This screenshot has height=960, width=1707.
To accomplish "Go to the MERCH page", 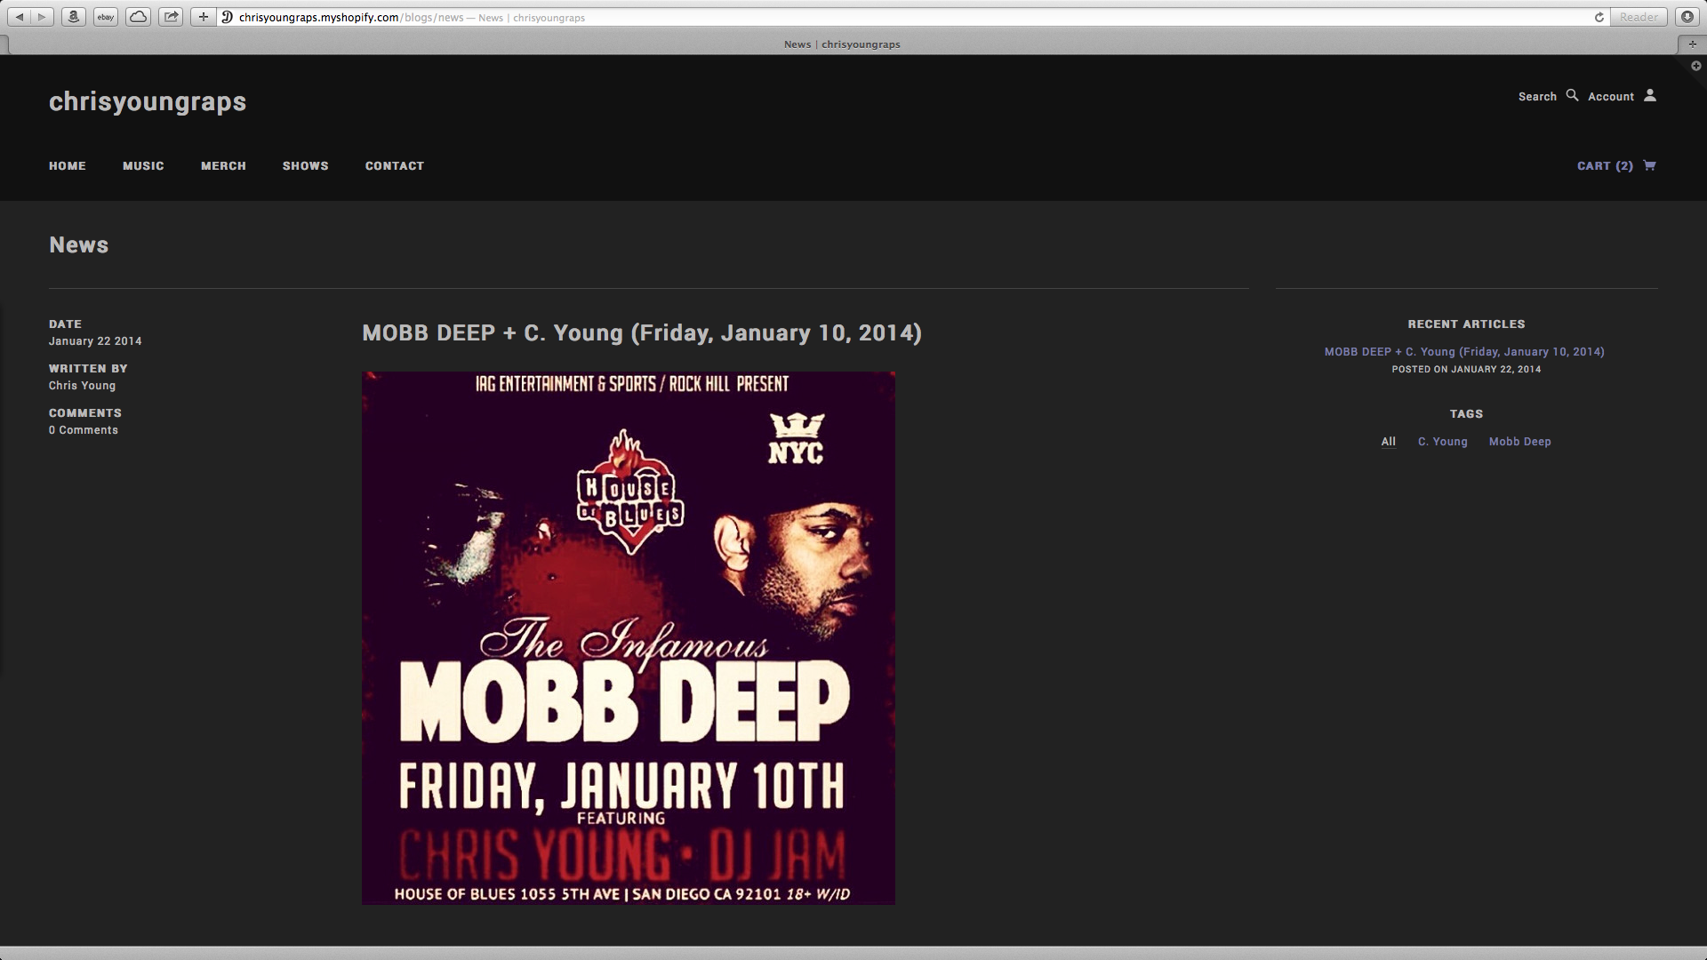I will (223, 166).
